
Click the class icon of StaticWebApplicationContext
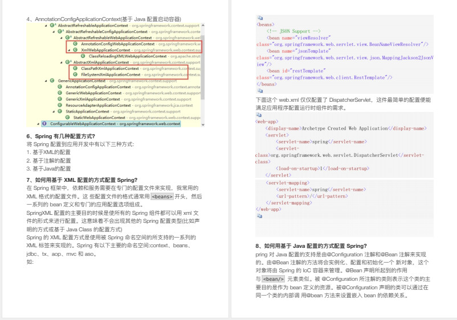68,118
